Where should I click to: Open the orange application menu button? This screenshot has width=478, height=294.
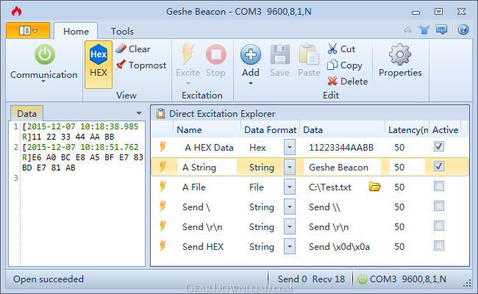[x=28, y=30]
